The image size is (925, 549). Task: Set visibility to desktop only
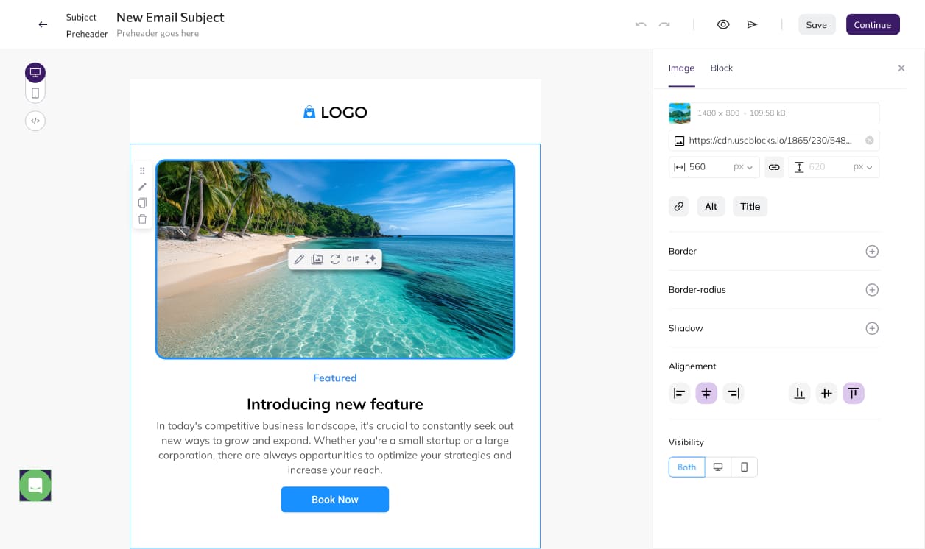click(x=718, y=467)
